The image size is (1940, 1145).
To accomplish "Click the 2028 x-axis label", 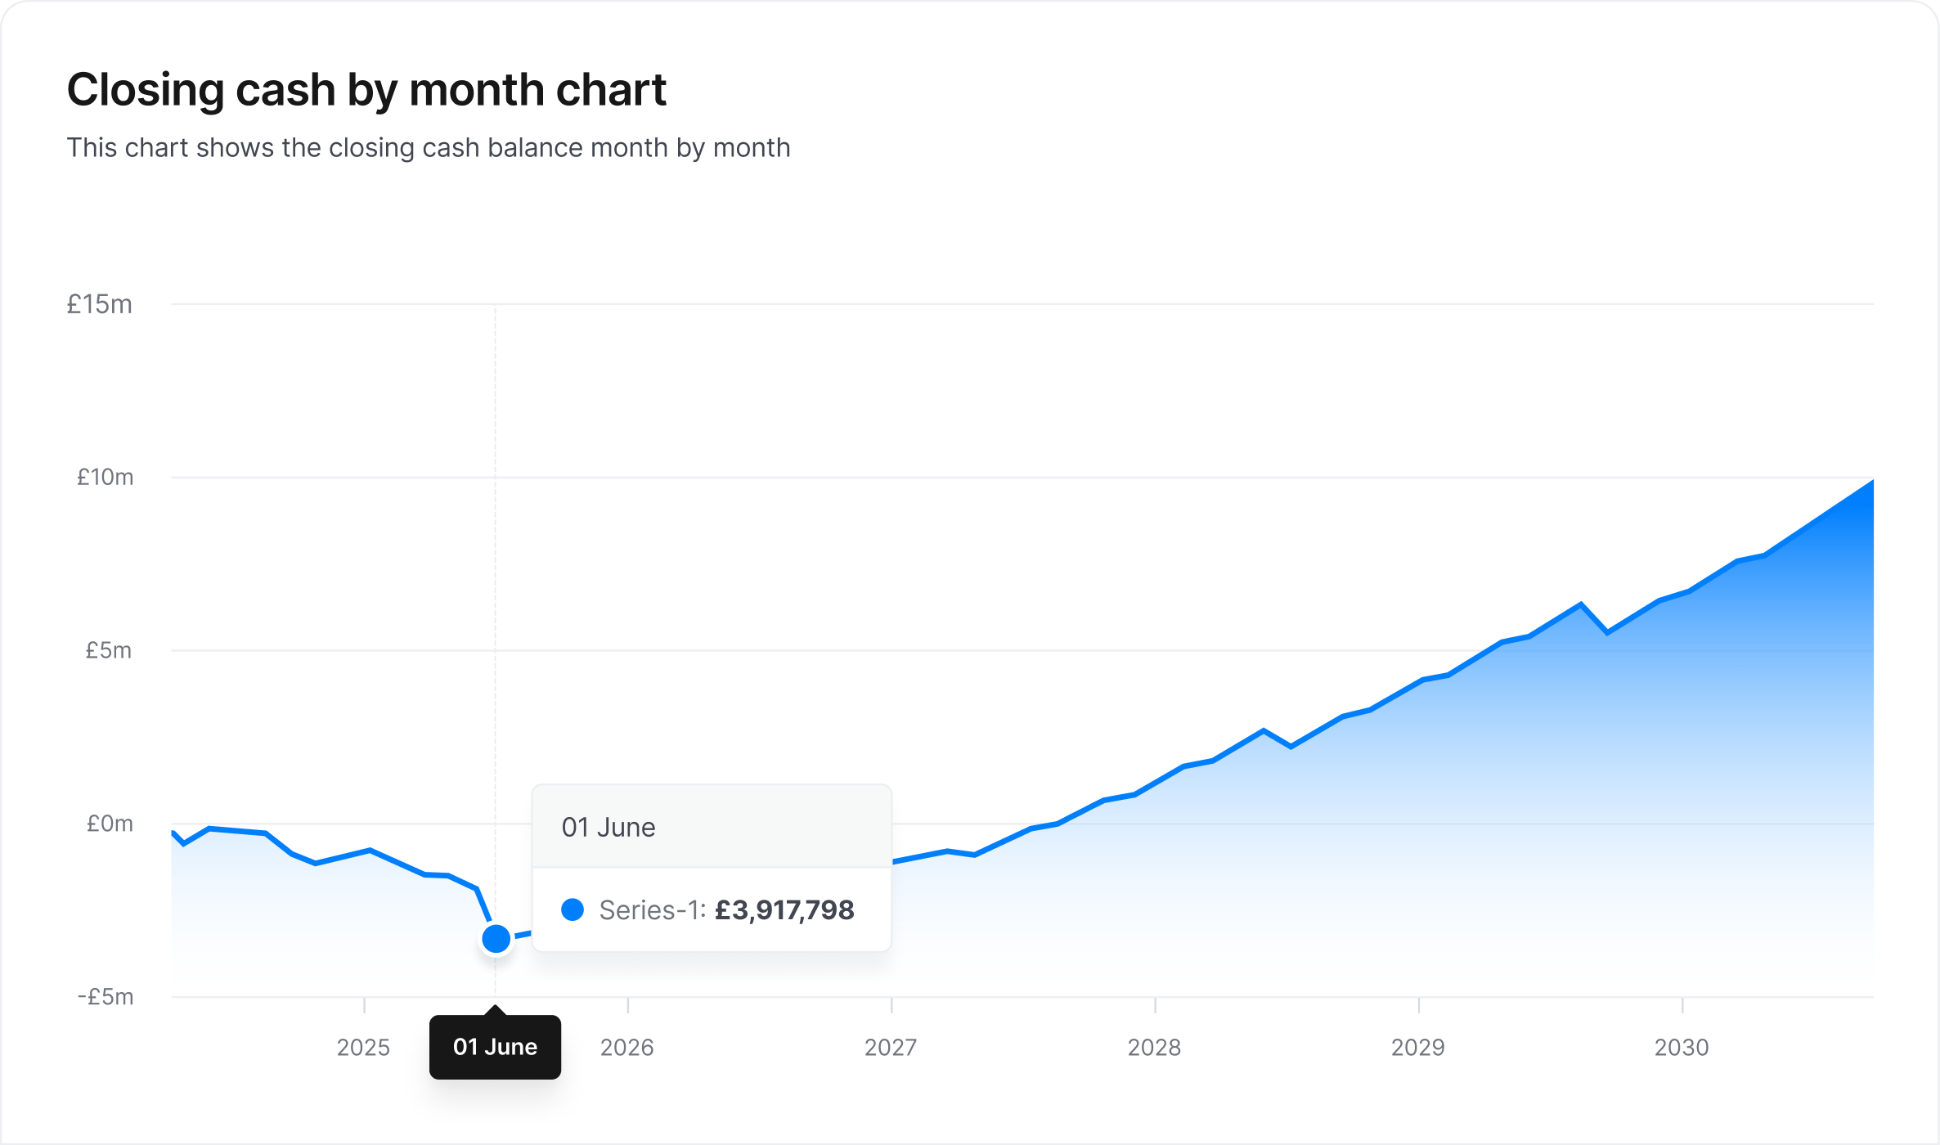I will coord(1154,1048).
